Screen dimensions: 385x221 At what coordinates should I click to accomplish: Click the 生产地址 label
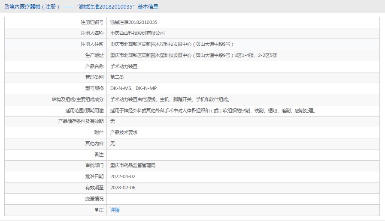click(94, 55)
